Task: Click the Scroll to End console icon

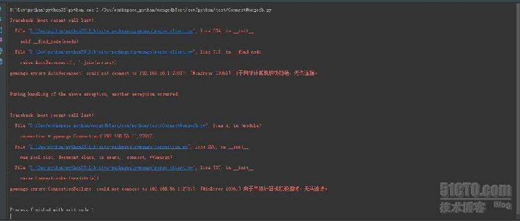Action: pyautogui.click(x=1, y=40)
